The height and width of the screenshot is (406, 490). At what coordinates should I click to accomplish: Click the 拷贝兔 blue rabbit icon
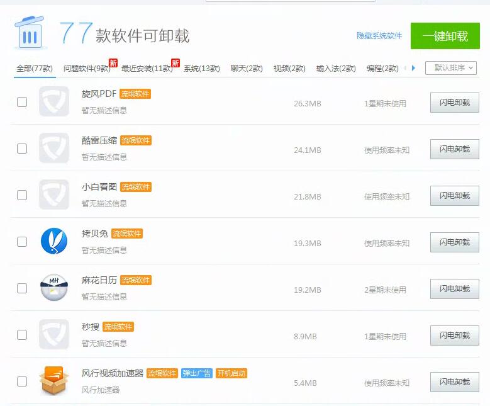tap(54, 241)
